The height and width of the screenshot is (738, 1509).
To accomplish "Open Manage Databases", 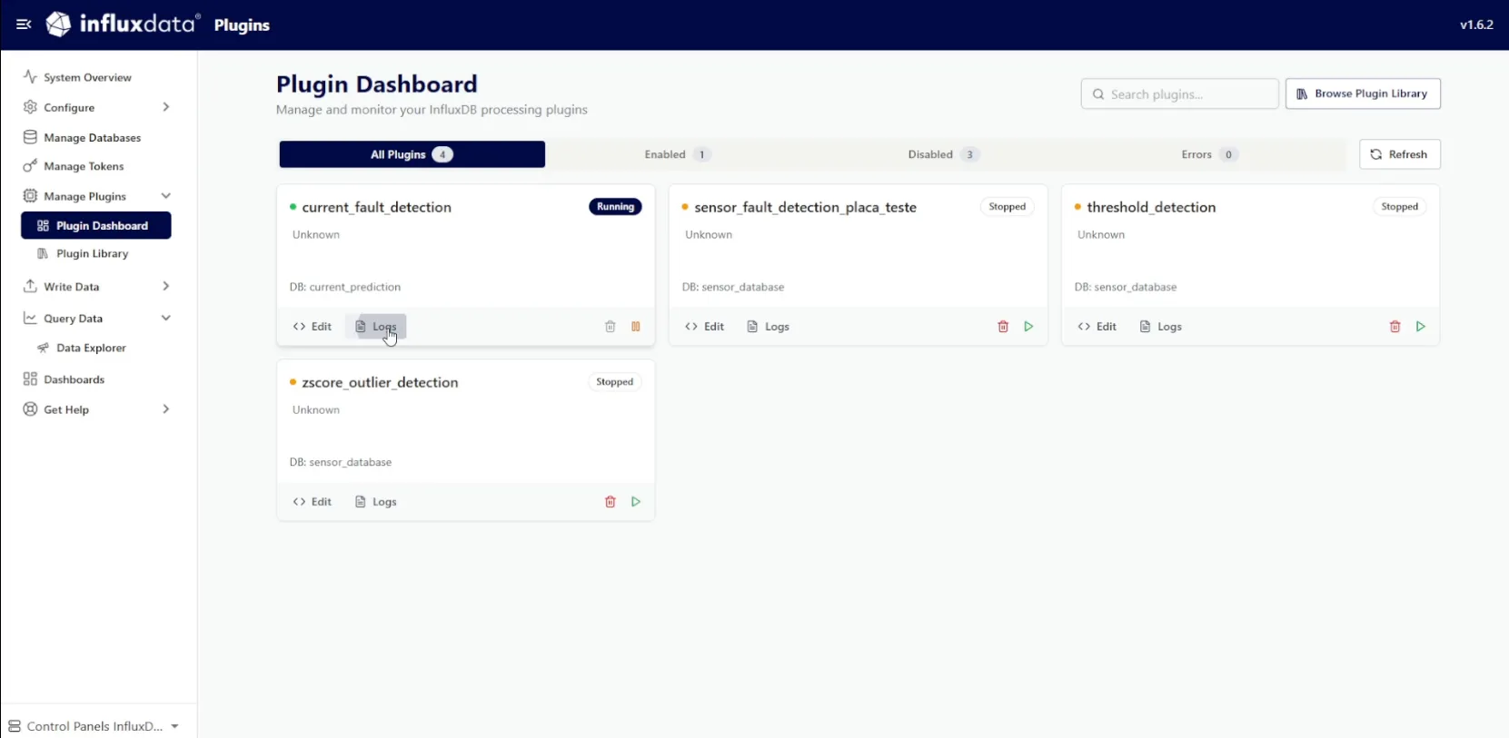I will point(92,138).
